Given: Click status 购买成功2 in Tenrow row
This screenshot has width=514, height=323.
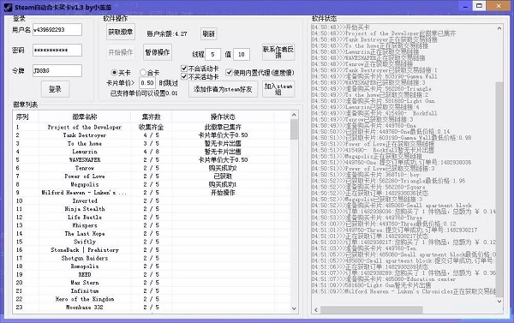Looking at the screenshot, I should coord(223,168).
